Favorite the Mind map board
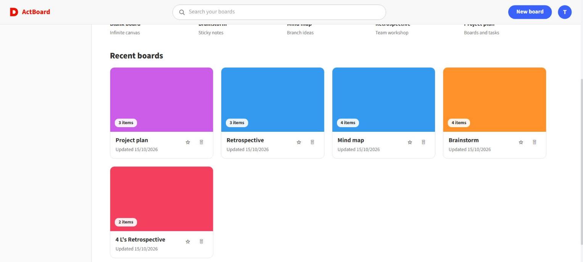583x262 pixels. point(410,142)
